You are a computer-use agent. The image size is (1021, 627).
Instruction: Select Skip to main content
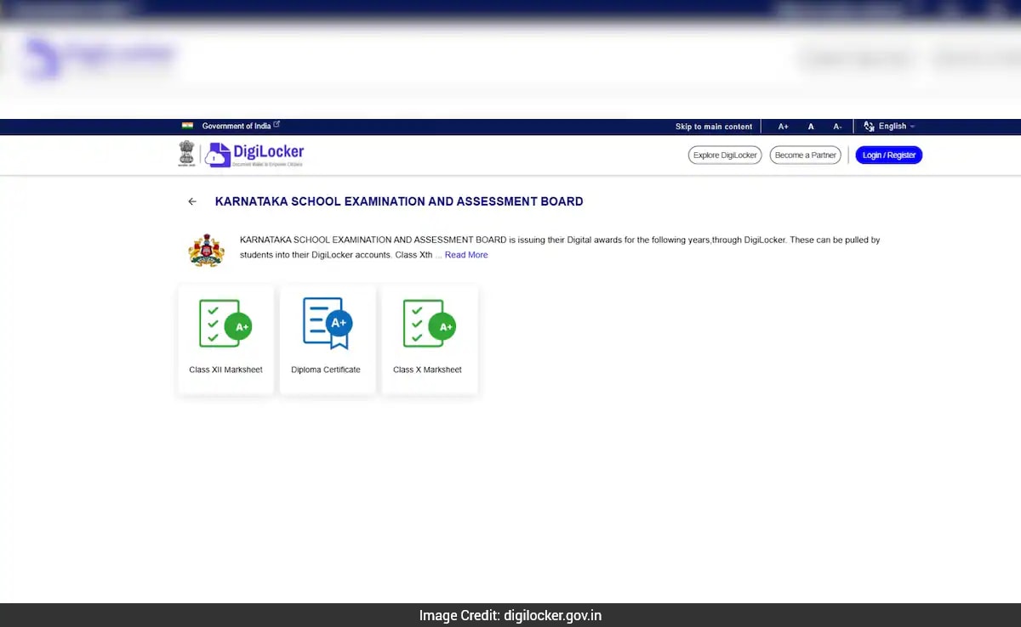(x=713, y=127)
